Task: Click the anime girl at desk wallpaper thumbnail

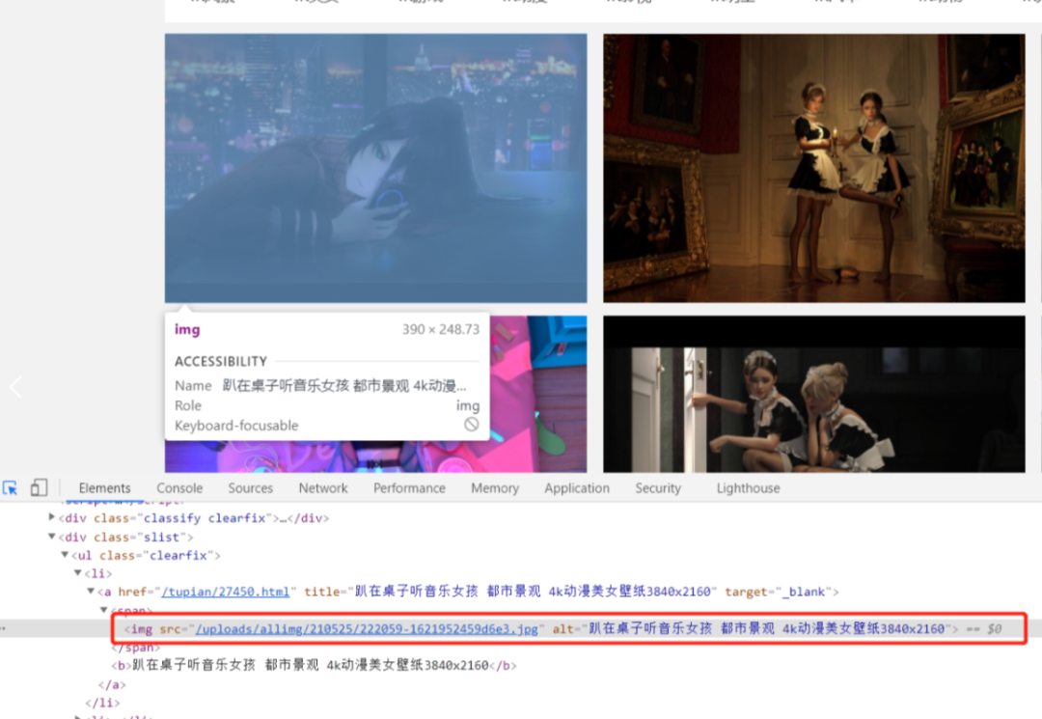Action: (375, 168)
